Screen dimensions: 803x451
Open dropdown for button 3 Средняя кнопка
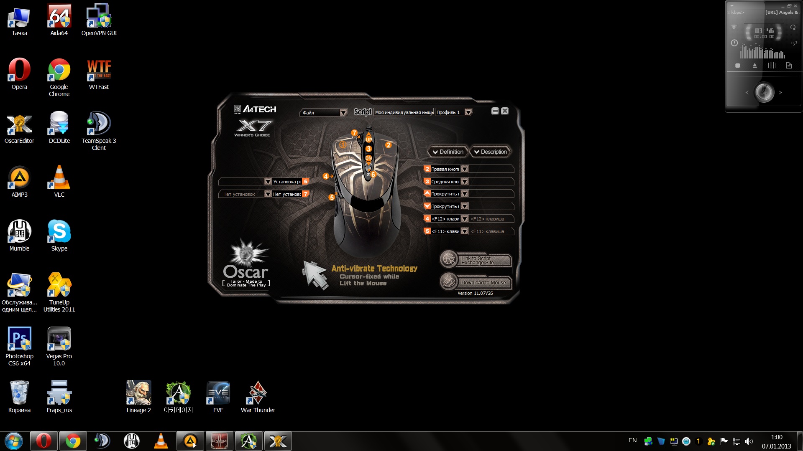(x=464, y=182)
